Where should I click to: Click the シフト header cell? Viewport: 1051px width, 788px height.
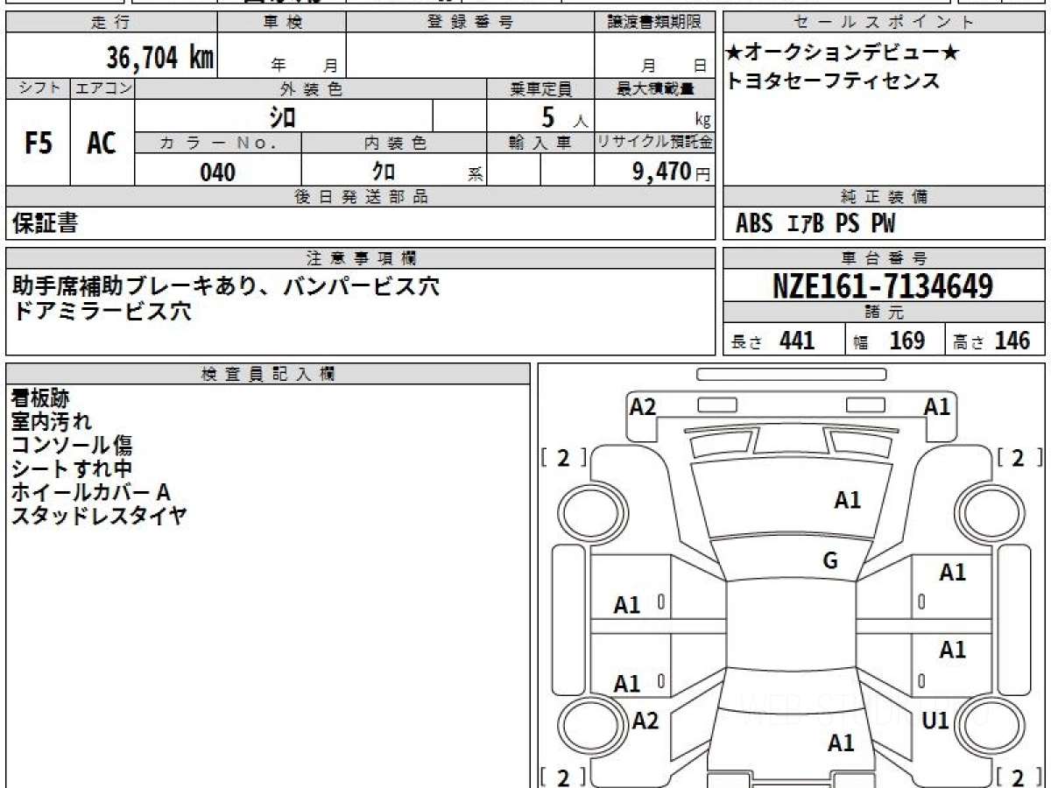(38, 88)
